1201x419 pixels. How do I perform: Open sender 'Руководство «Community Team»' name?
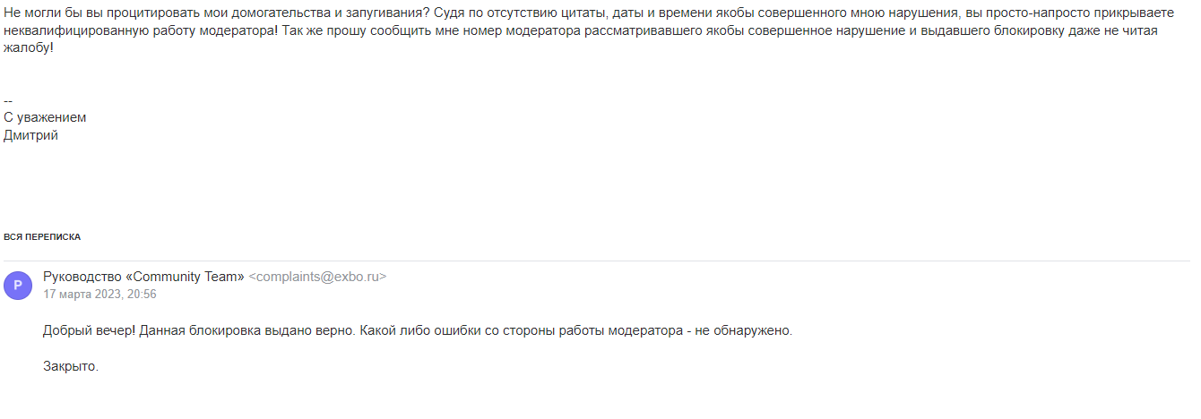coord(143,277)
